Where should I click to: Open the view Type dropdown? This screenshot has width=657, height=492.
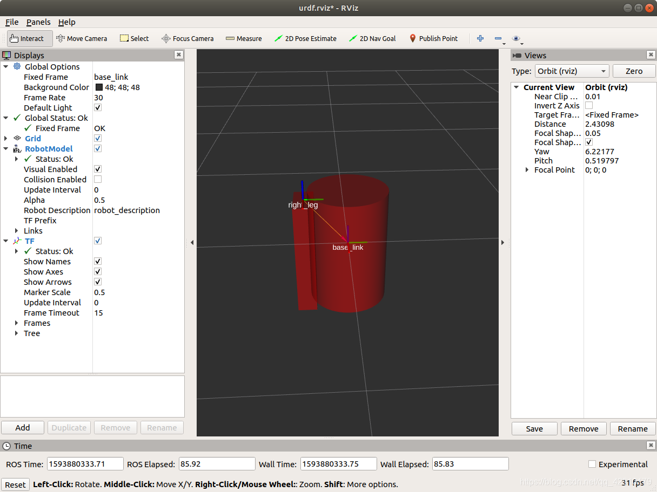(572, 71)
